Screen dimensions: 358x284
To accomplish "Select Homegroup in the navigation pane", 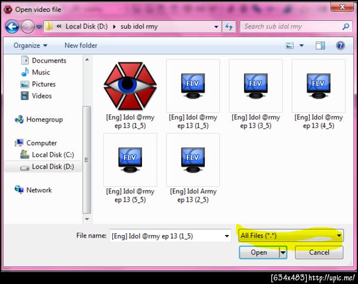I will pos(39,119).
